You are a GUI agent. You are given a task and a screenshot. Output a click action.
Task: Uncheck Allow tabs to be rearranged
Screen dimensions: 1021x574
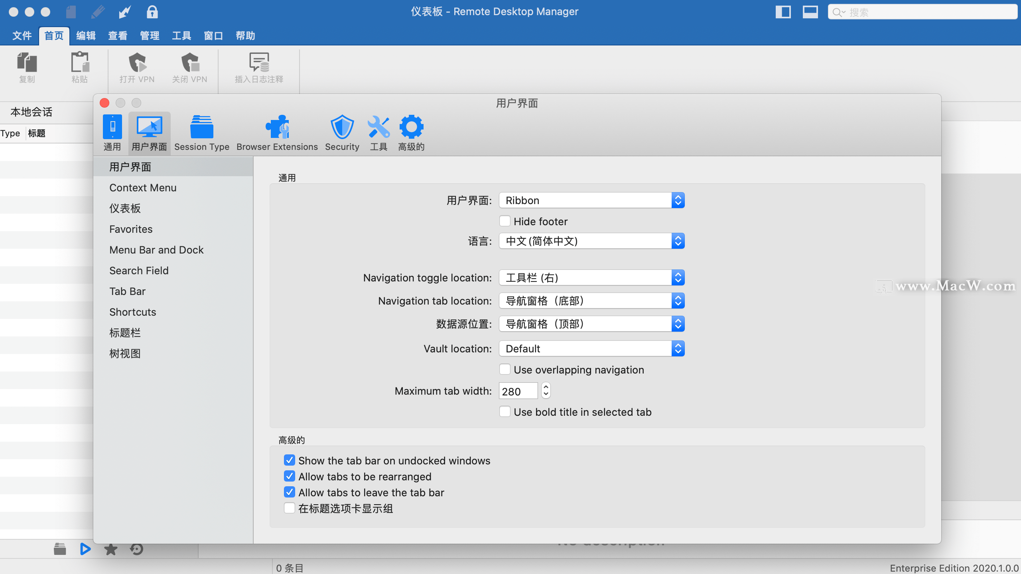coord(290,476)
